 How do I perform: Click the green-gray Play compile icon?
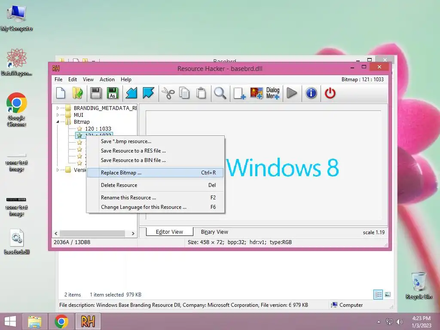[292, 93]
